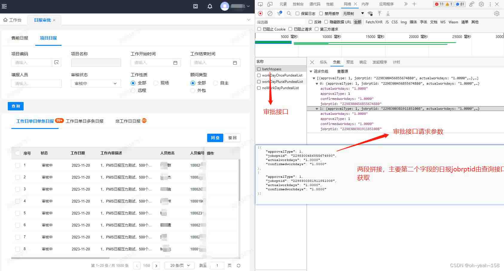Open 标头 tab in request details
Viewport: 504px width, 271px height.
[323, 62]
